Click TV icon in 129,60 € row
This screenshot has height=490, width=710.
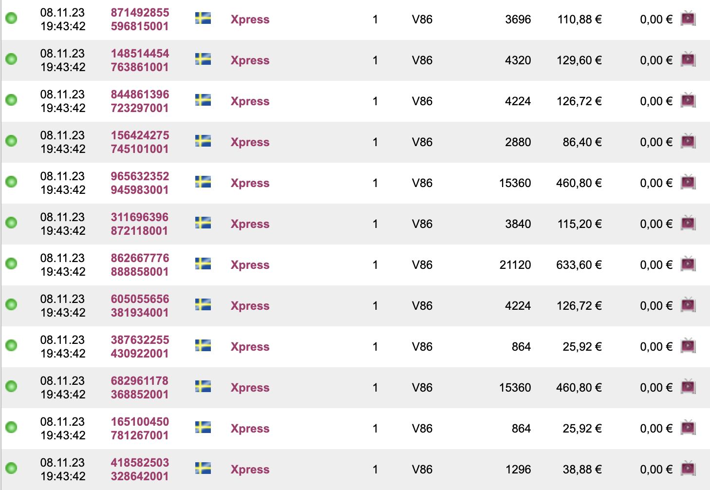[x=688, y=60]
